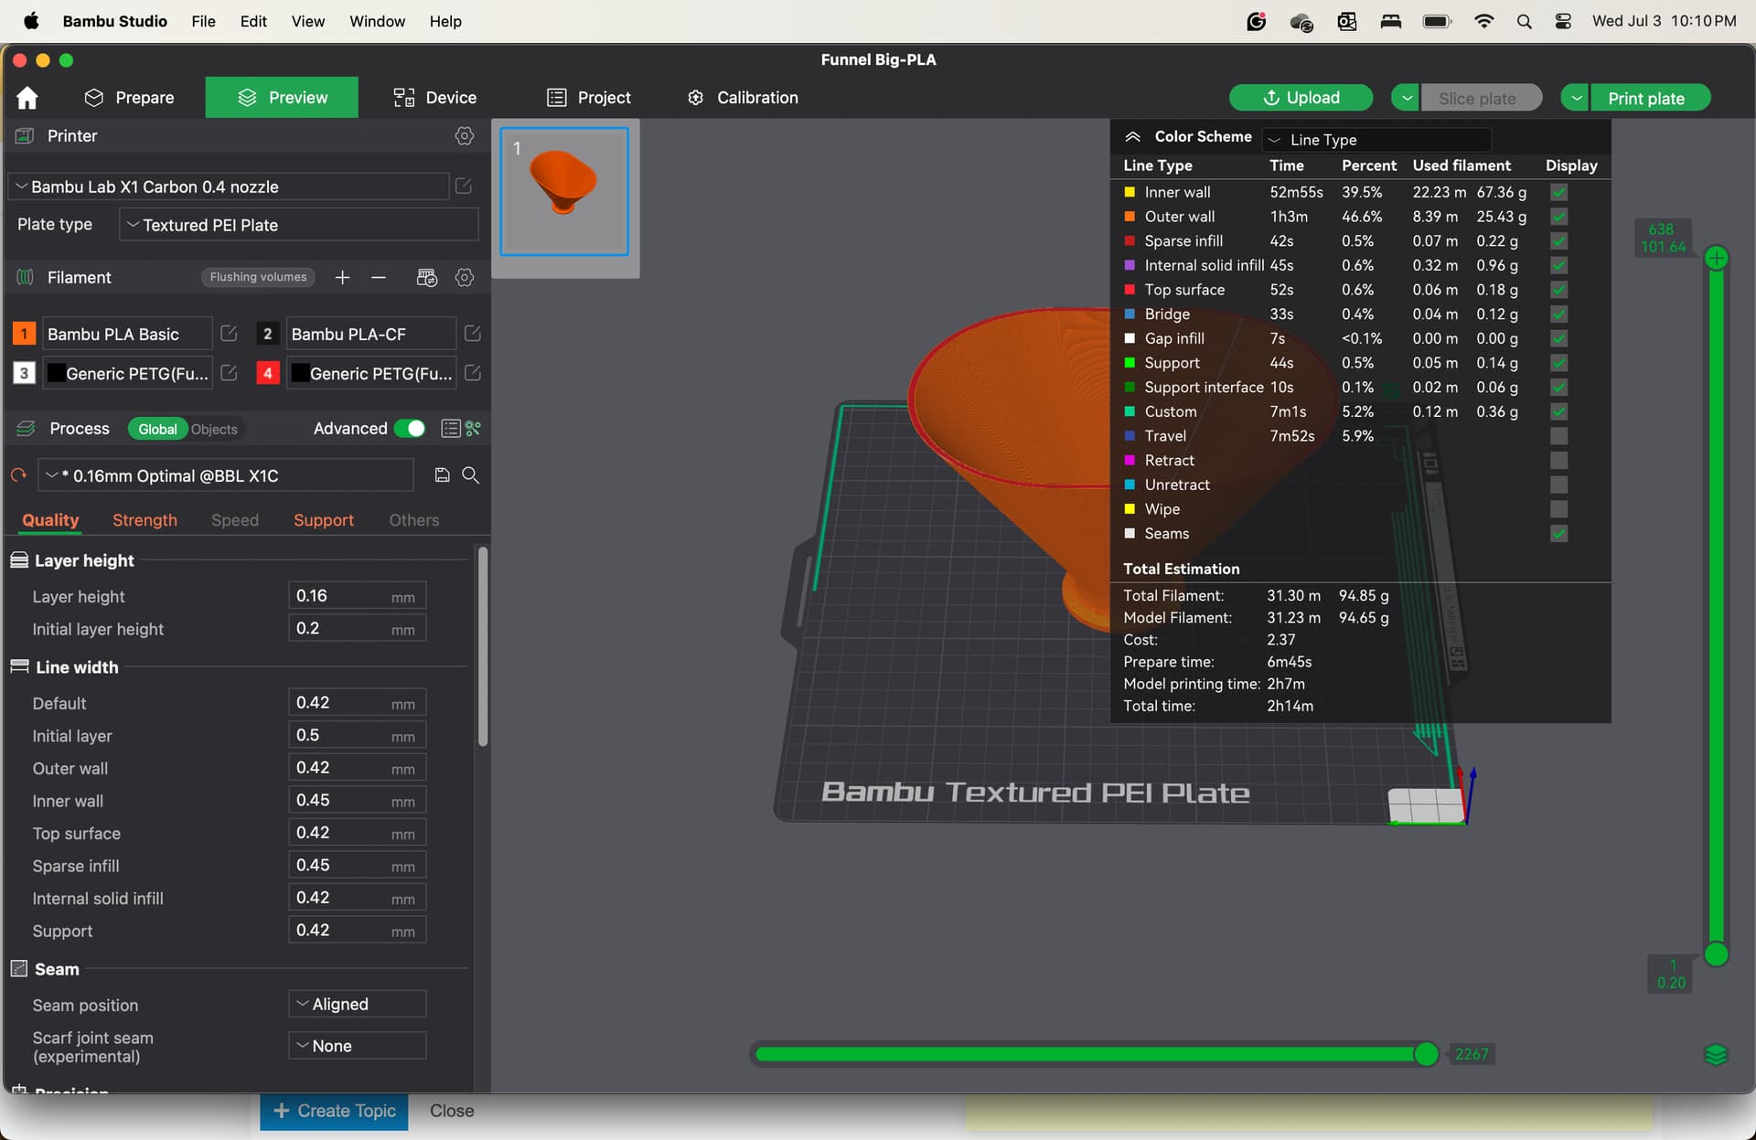
Task: Add a filament with plus icon
Action: 342,278
